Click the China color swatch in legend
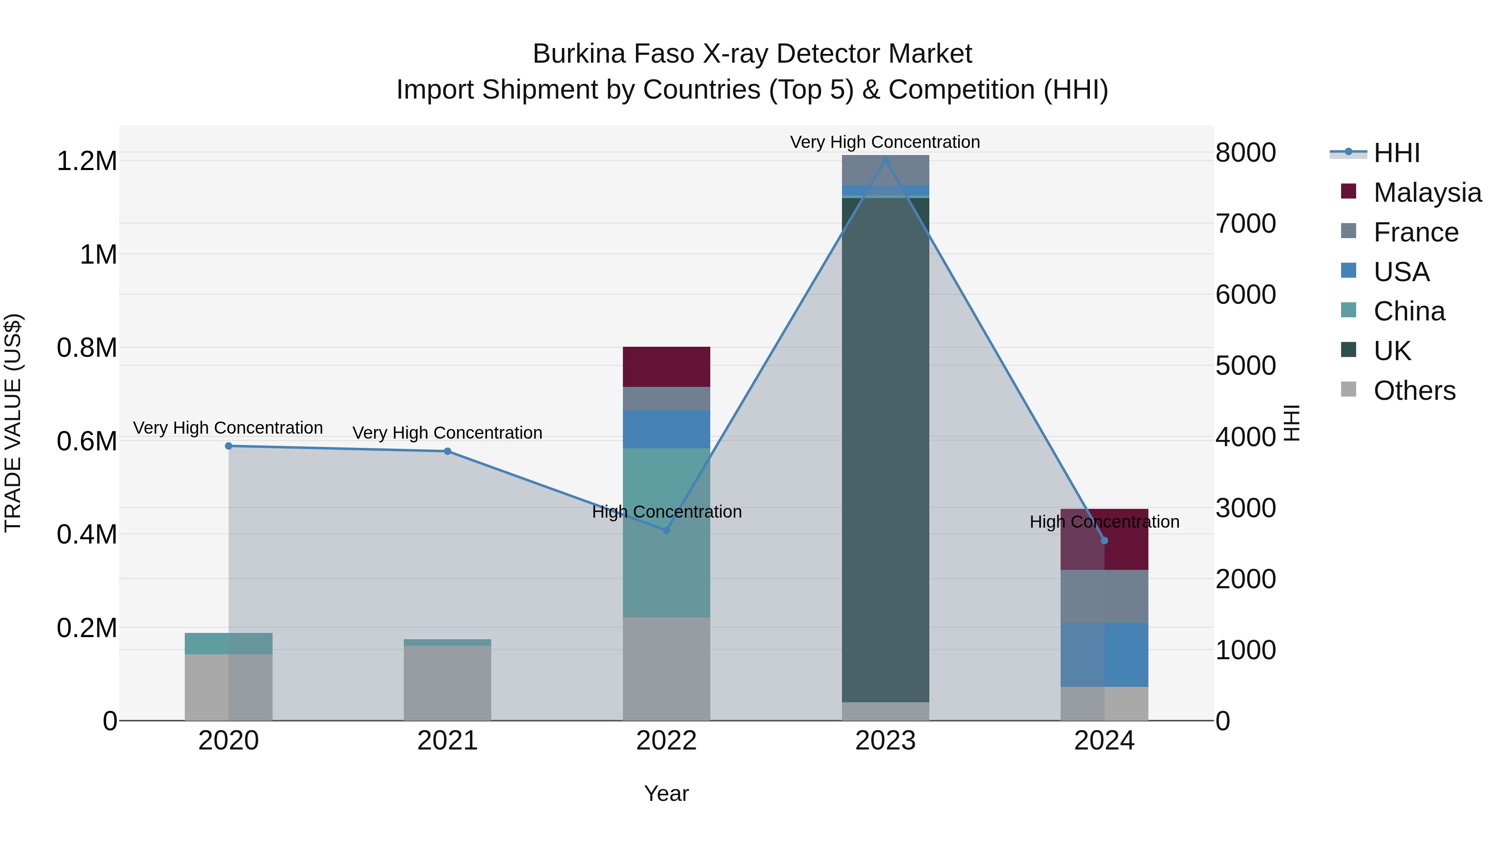This screenshot has height=846, width=1505. [x=1348, y=310]
